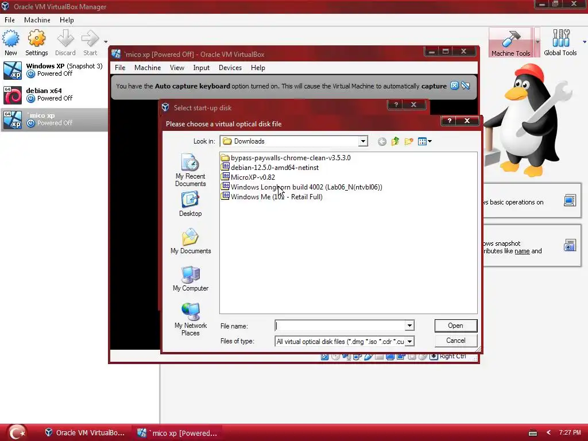Viewport: 588px width, 441px height.
Task: Expand Machine Tools dropdown arrow
Action: pyautogui.click(x=537, y=42)
